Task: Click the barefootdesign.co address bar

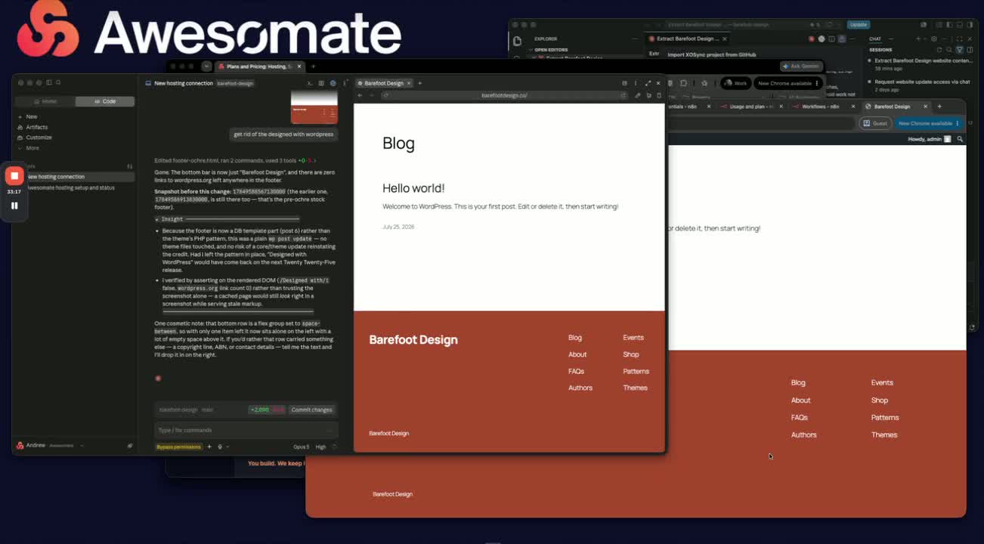Action: click(504, 95)
